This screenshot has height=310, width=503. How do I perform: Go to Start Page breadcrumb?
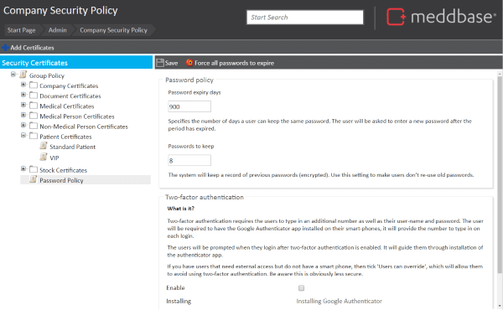[22, 30]
